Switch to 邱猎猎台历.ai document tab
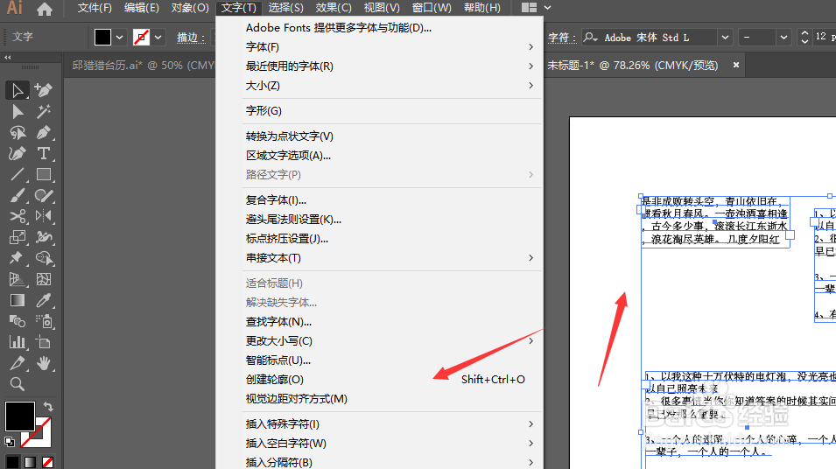Image resolution: width=836 pixels, height=469 pixels. coord(141,65)
